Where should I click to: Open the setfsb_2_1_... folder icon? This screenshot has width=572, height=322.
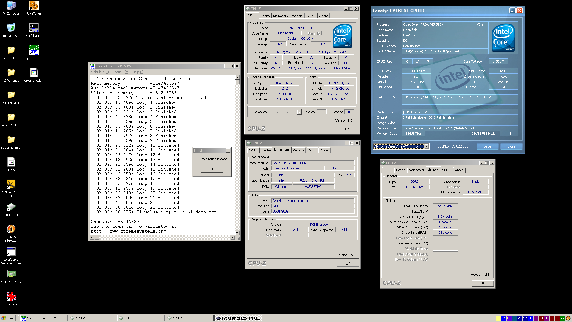(x=11, y=120)
